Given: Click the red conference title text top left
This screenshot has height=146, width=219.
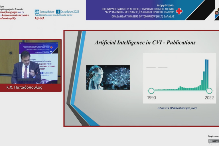Looking at the screenshot, I should click(x=14, y=15).
